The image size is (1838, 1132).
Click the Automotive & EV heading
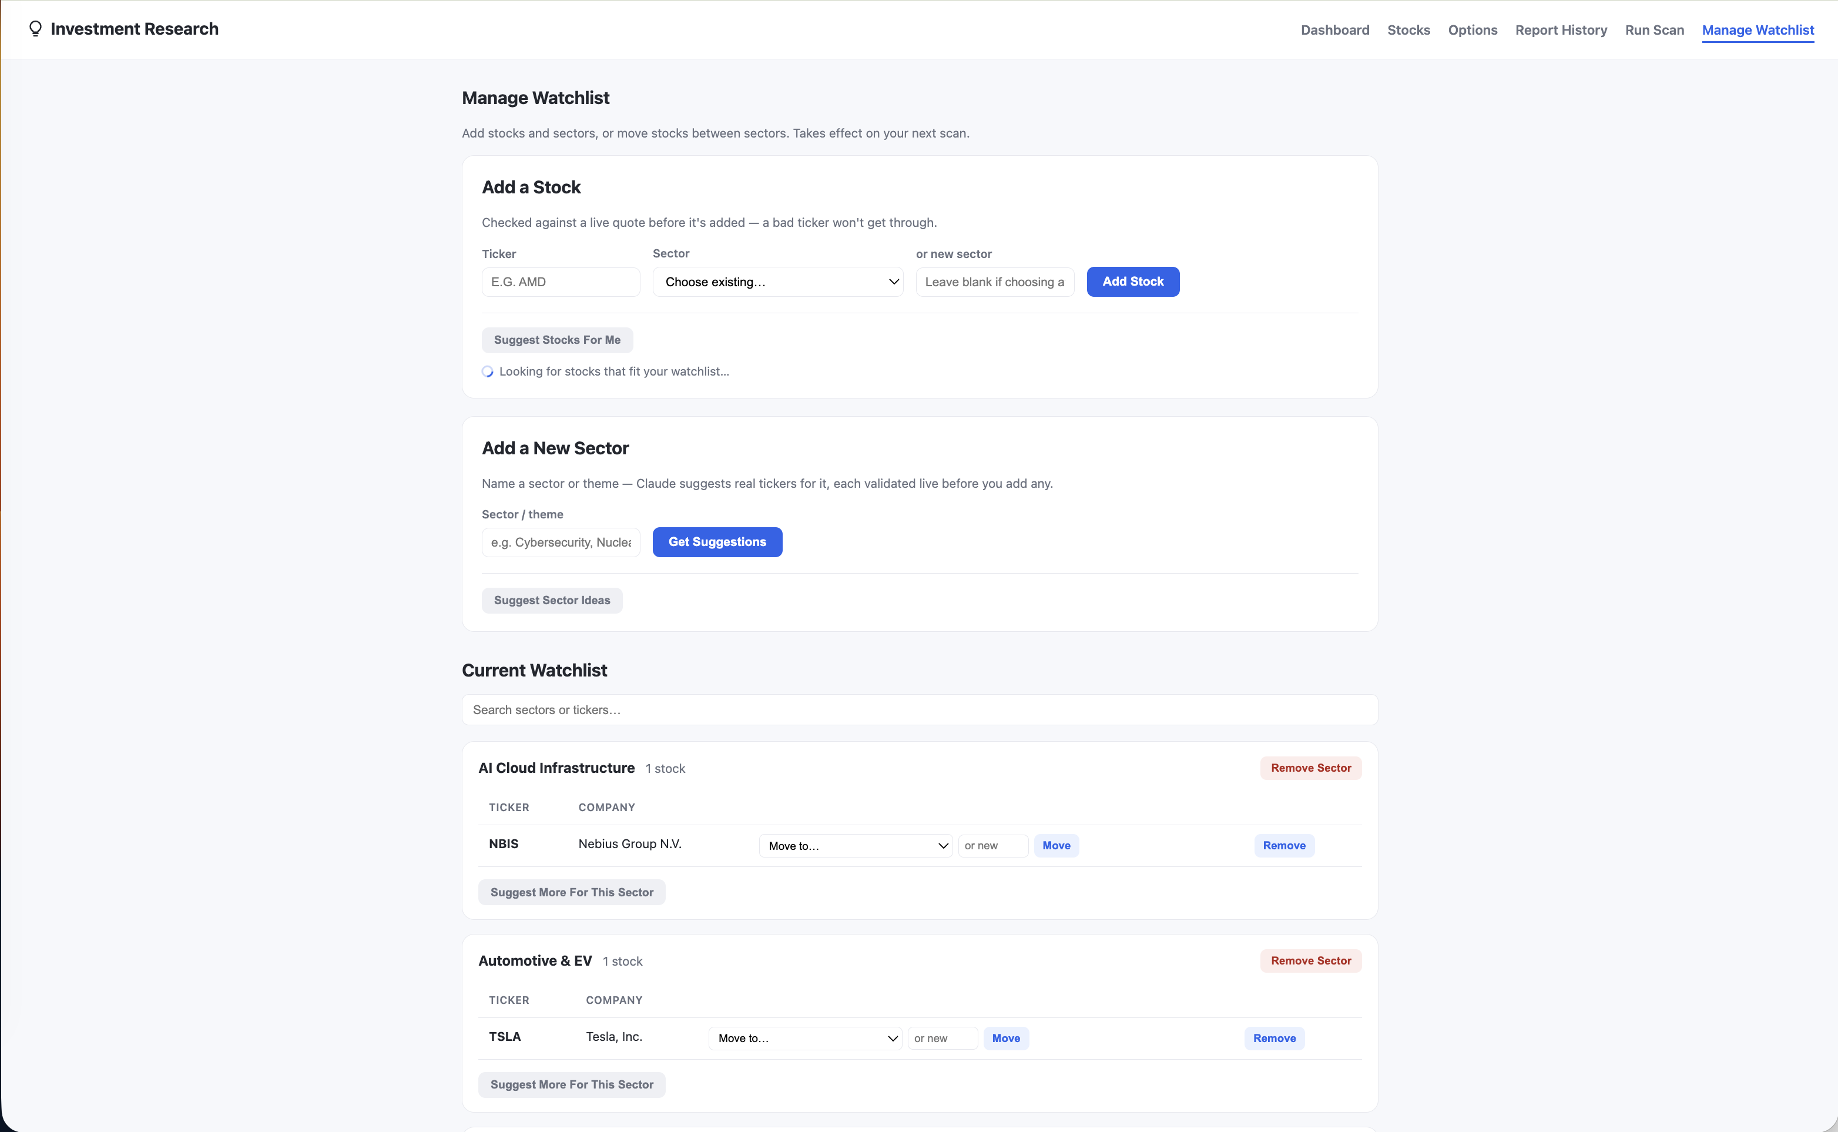tap(535, 960)
